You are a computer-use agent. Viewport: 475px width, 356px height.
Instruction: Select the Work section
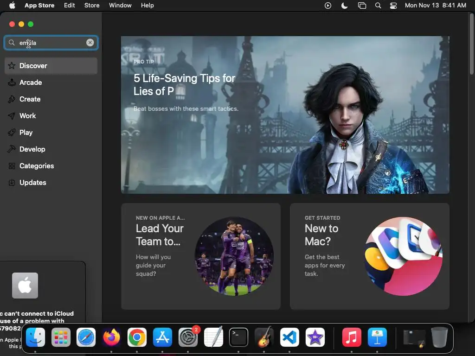click(51, 115)
